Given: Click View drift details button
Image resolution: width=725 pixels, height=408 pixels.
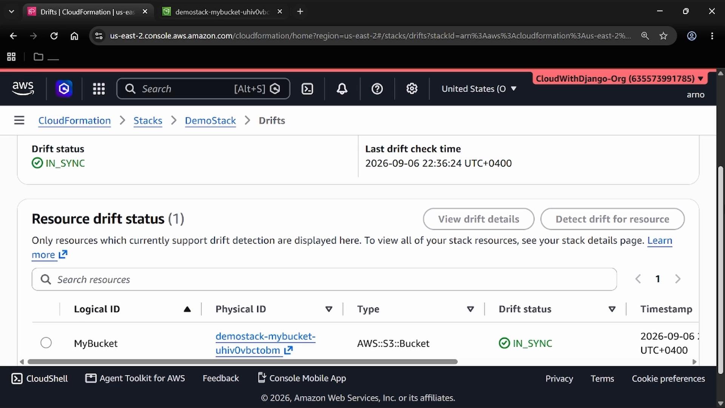Looking at the screenshot, I should 478,219.
